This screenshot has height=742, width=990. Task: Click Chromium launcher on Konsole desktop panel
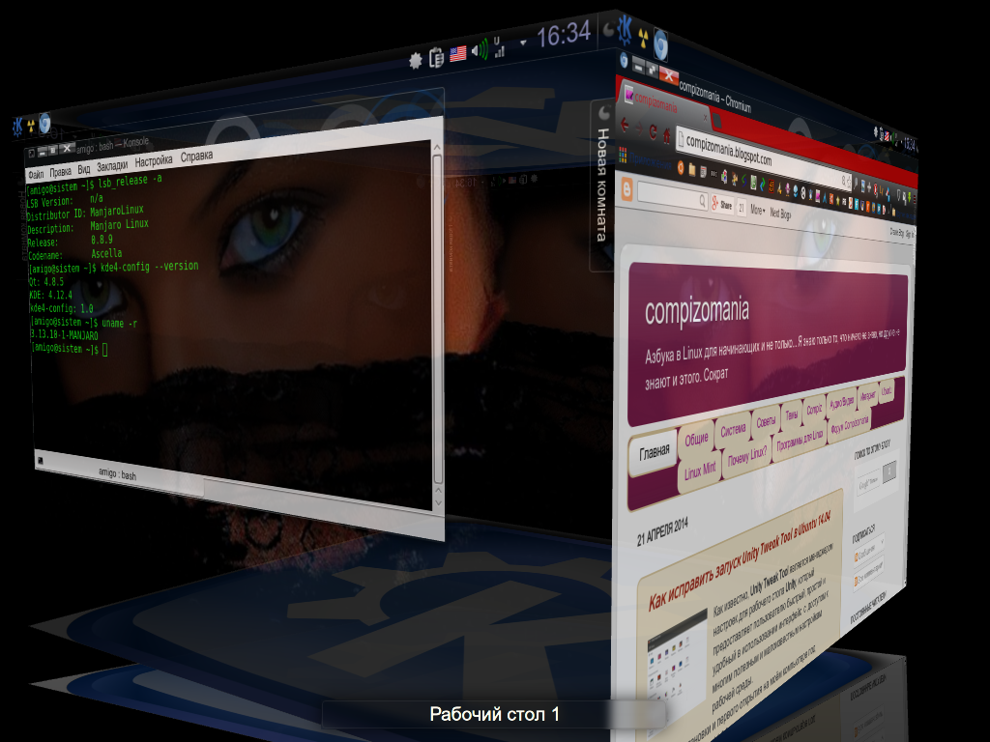(x=44, y=123)
